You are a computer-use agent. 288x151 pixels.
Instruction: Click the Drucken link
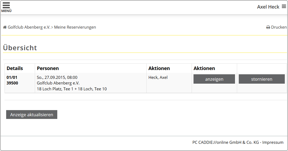[x=279, y=27]
